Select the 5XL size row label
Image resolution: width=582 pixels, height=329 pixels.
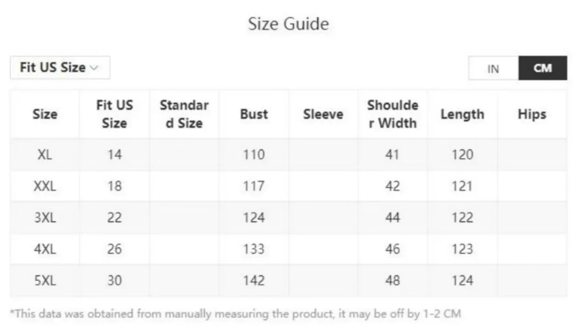coord(45,280)
